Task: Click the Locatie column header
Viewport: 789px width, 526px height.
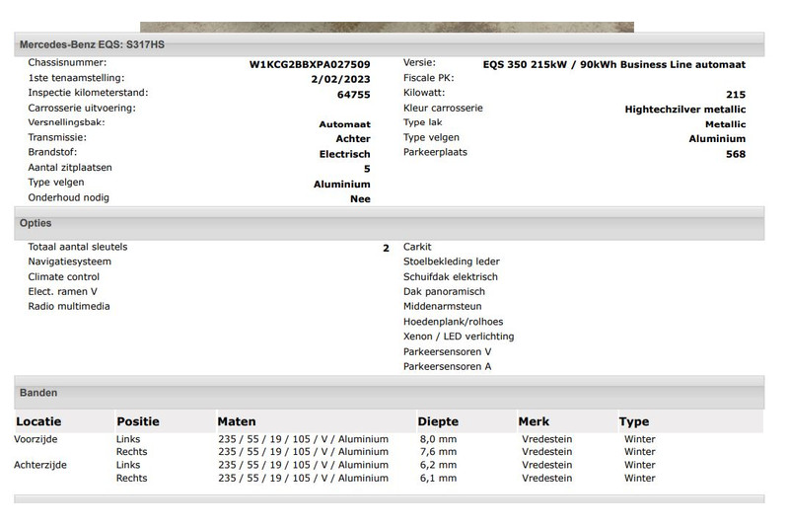Action: (x=38, y=421)
